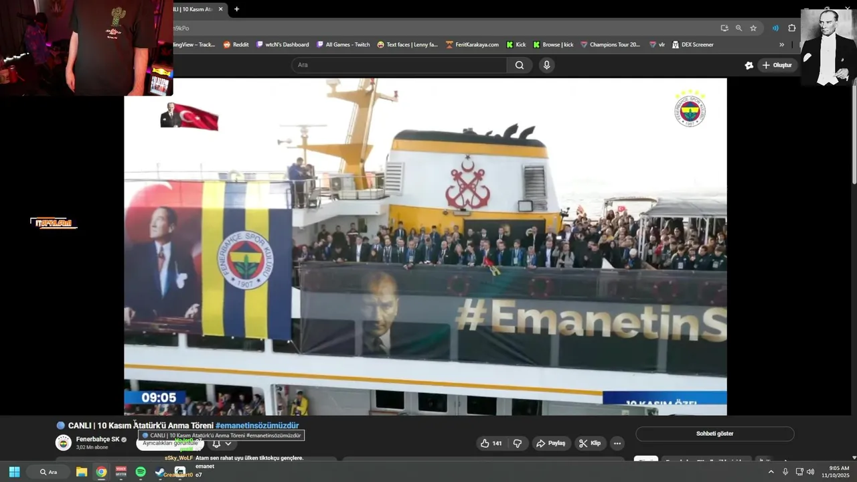Viewport: 857px width, 482px height.
Task: Click the YouTube search field labeled Ara
Action: point(399,65)
